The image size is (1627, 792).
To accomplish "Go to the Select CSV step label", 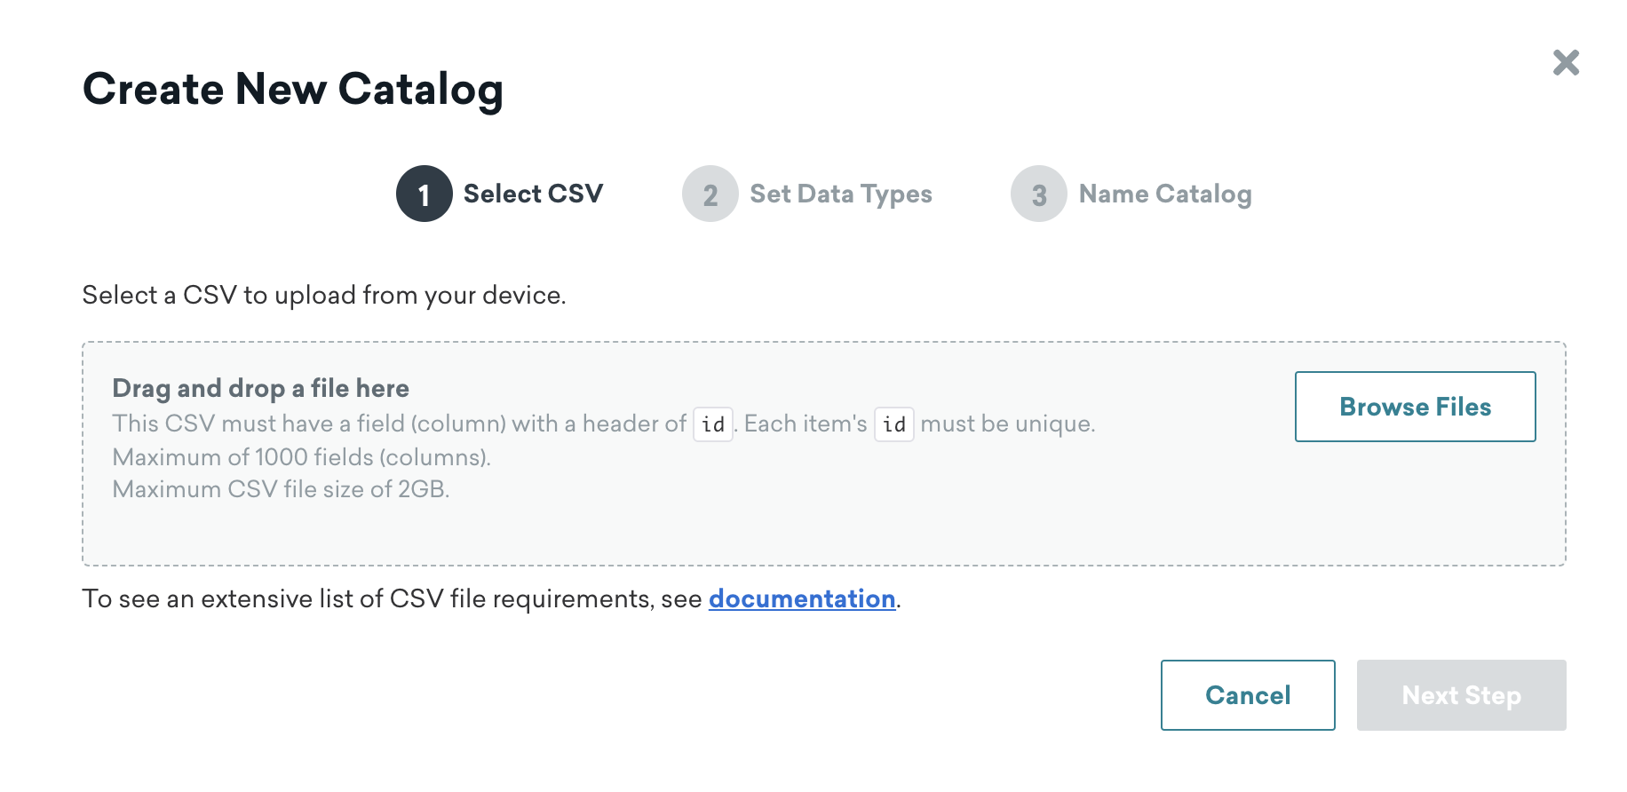I will click(x=533, y=194).
